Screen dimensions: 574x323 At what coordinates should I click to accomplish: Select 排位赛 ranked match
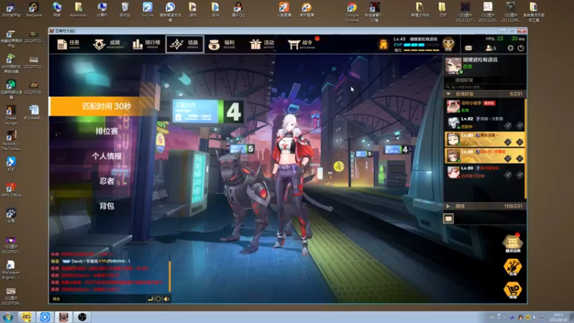tap(106, 131)
